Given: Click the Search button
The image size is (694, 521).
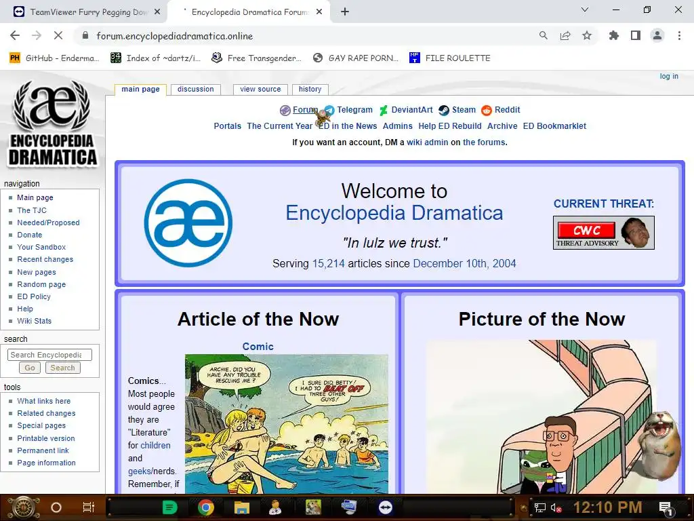Looking at the screenshot, I should click(62, 368).
